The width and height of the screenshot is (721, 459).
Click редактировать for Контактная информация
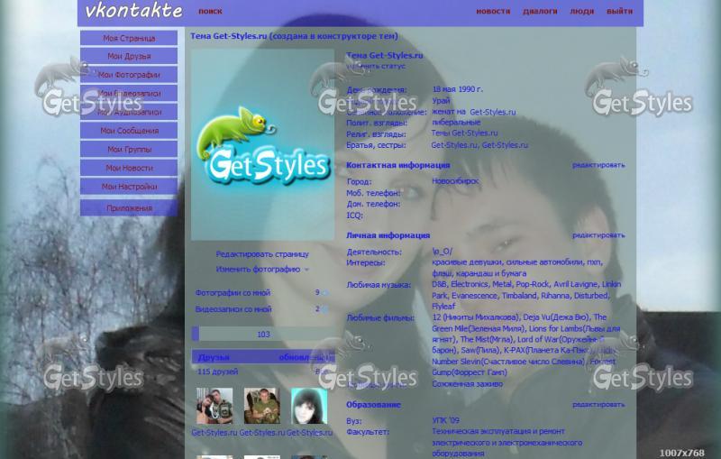point(598,165)
